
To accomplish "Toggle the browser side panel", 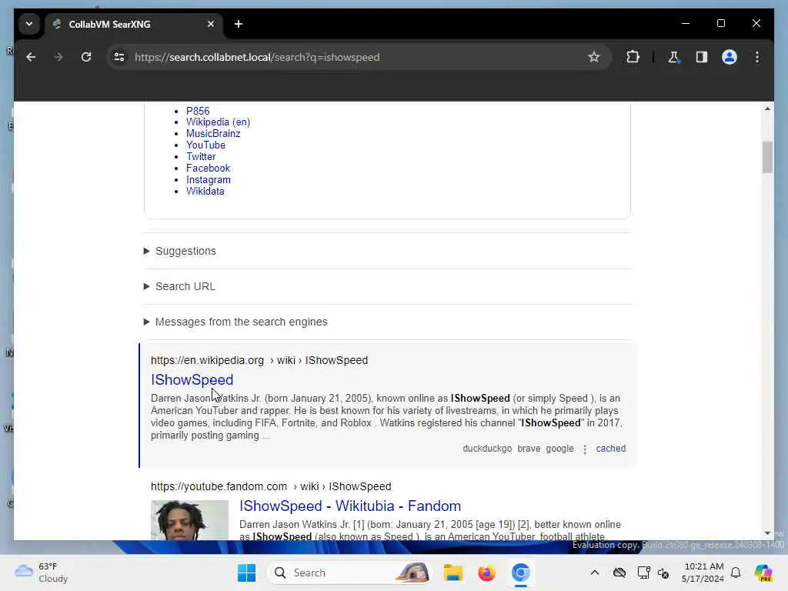I will click(702, 57).
